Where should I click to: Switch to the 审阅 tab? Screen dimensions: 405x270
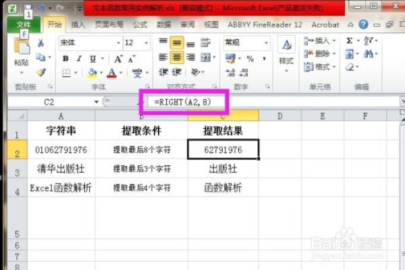pos(188,25)
